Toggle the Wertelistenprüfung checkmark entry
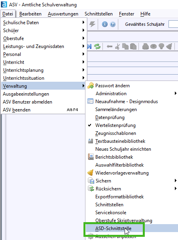 coord(132,125)
